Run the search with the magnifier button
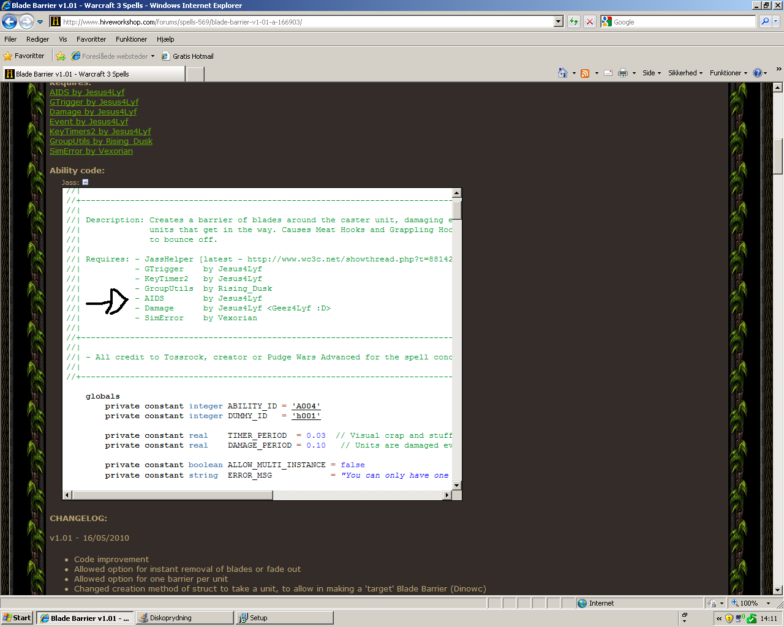The width and height of the screenshot is (784, 627). point(765,21)
